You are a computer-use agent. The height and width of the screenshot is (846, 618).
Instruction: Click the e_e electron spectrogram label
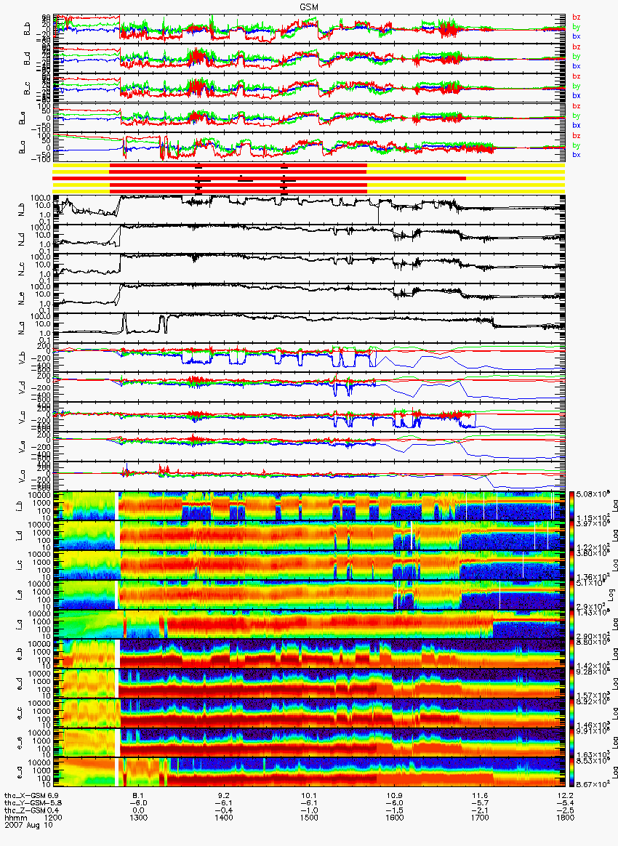tap(19, 743)
